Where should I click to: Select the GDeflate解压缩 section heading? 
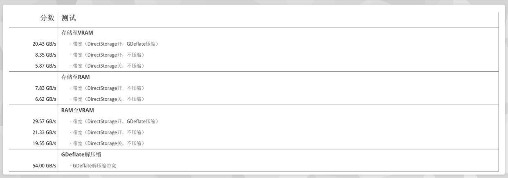tap(81, 155)
